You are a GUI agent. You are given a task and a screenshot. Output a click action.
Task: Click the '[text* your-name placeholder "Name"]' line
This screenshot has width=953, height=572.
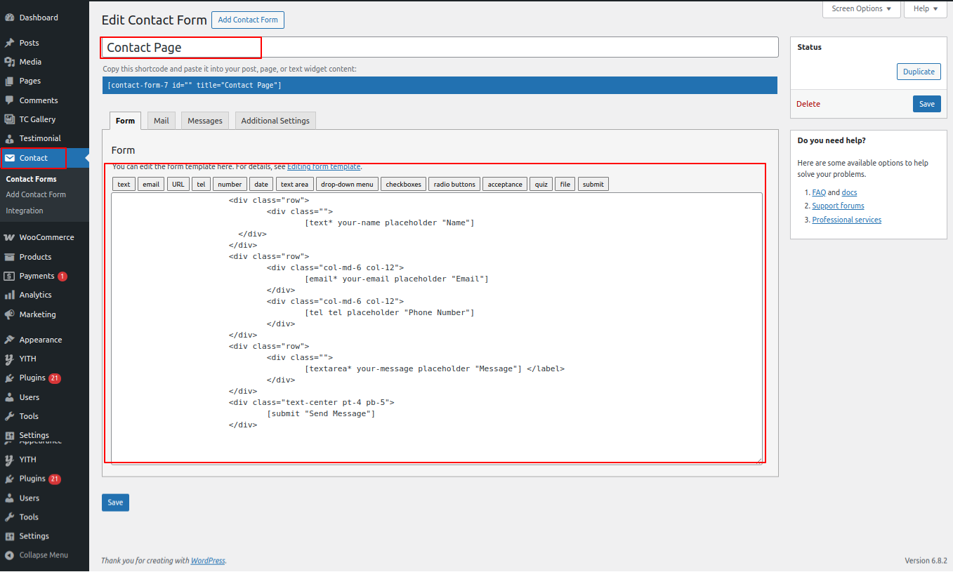390,222
